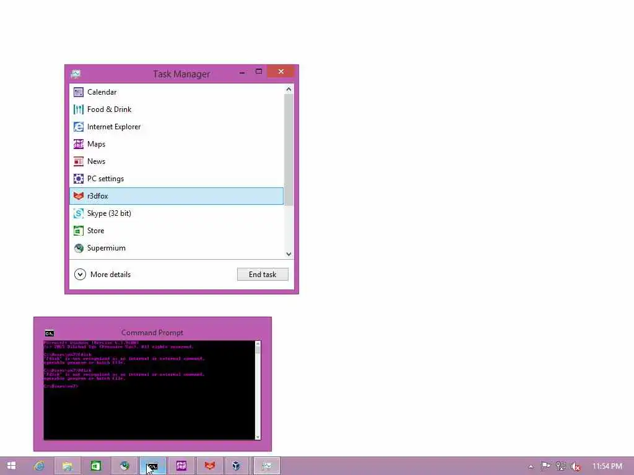Image resolution: width=634 pixels, height=475 pixels.
Task: Click the Maps app icon in the list
Action: tap(79, 144)
